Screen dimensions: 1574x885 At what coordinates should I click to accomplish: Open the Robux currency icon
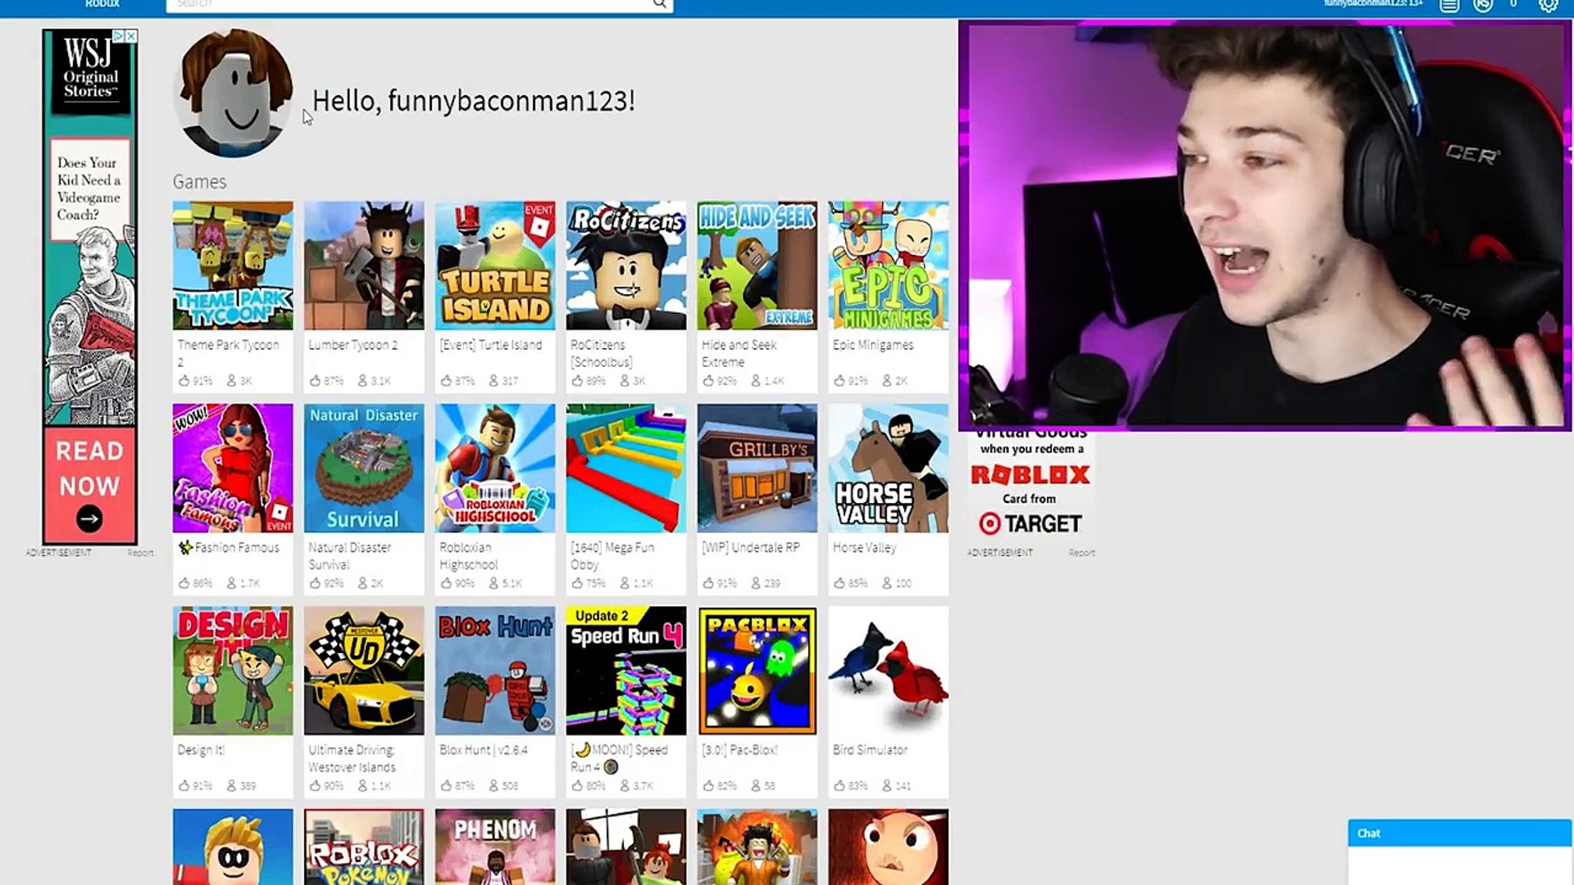1482,5
